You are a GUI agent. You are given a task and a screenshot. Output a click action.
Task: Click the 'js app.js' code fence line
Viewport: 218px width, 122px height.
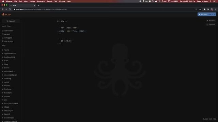click(x=64, y=41)
